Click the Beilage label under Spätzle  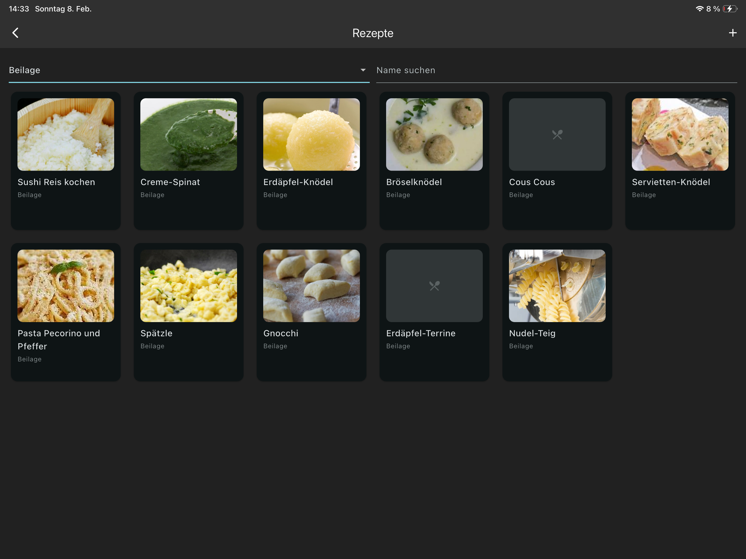pos(152,346)
